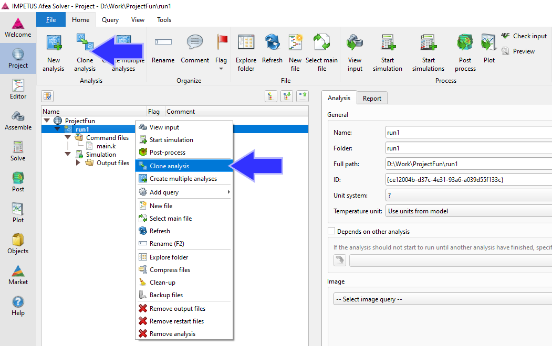Open the Market sidebar section
This screenshot has height=347, width=552.
pos(18,275)
